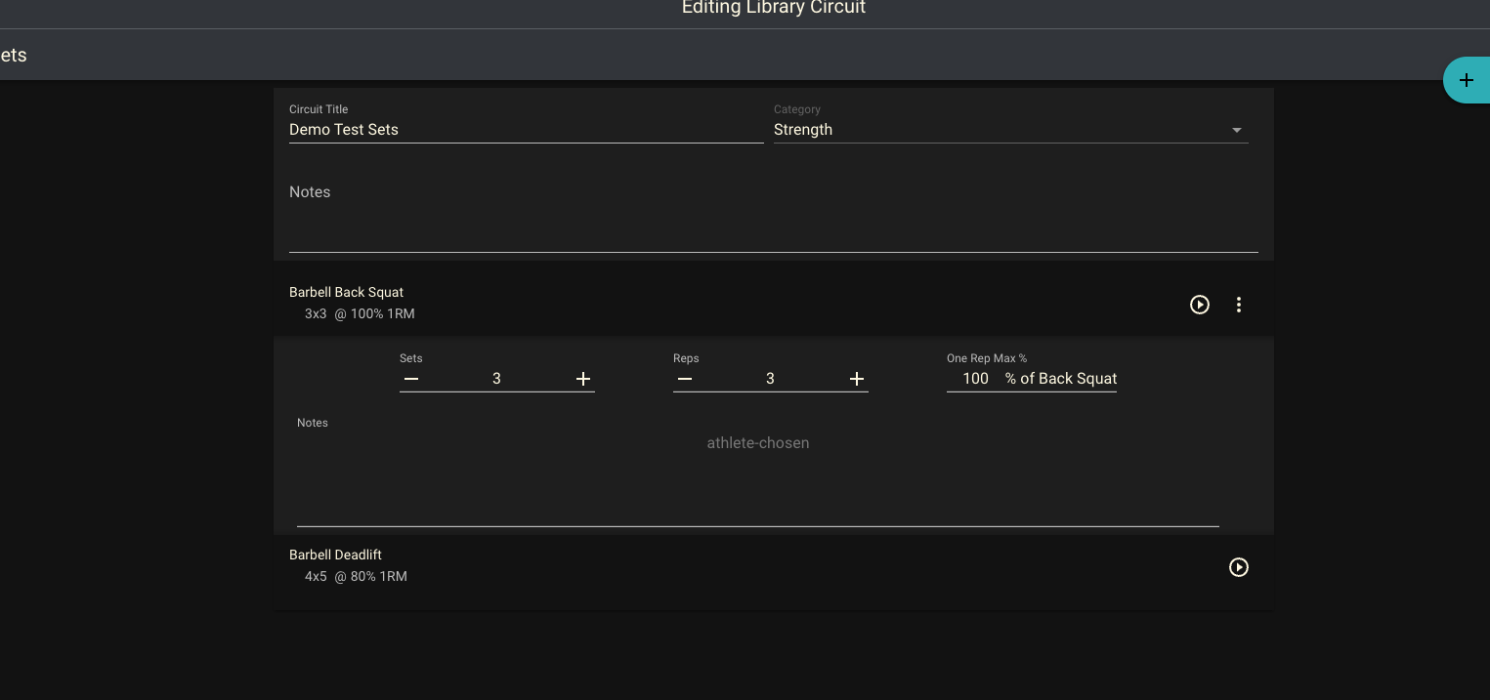Click the teal plus add button
This screenshot has width=1490, height=700.
pos(1466,80)
